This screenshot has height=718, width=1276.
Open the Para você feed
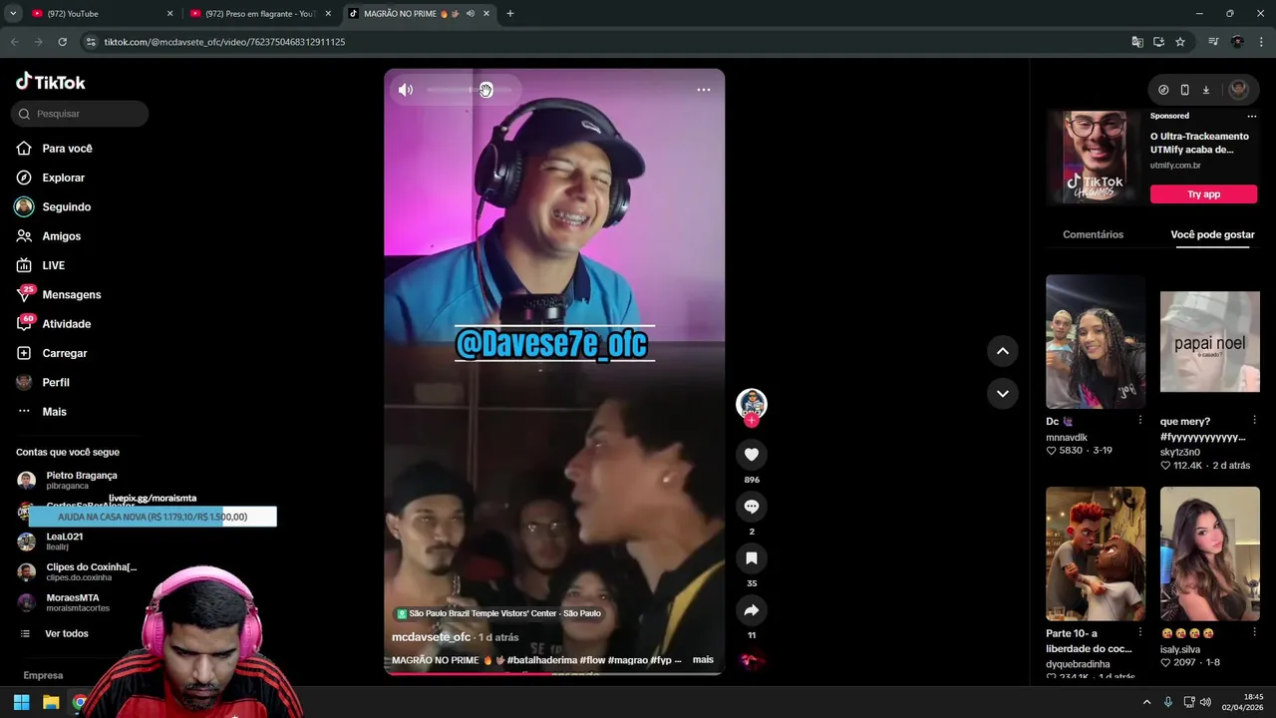click(x=67, y=149)
